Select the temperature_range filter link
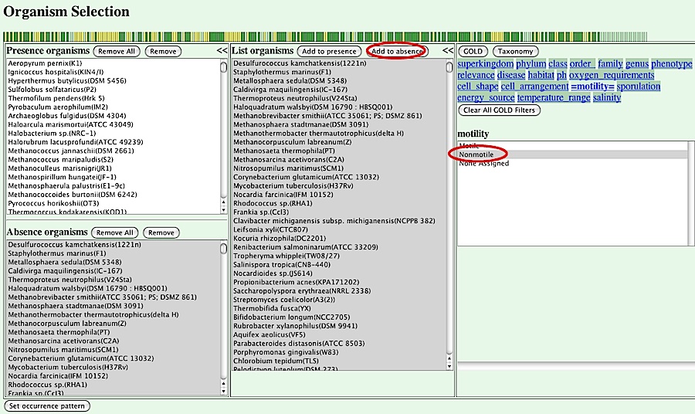This screenshot has height=414, width=695. (x=553, y=97)
